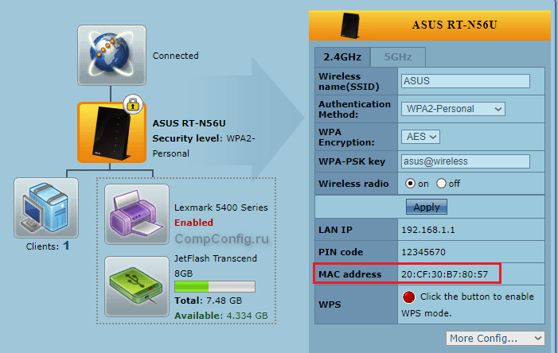This screenshot has height=353, width=558.
Task: Click the clients count number 1
Action: [66, 246]
